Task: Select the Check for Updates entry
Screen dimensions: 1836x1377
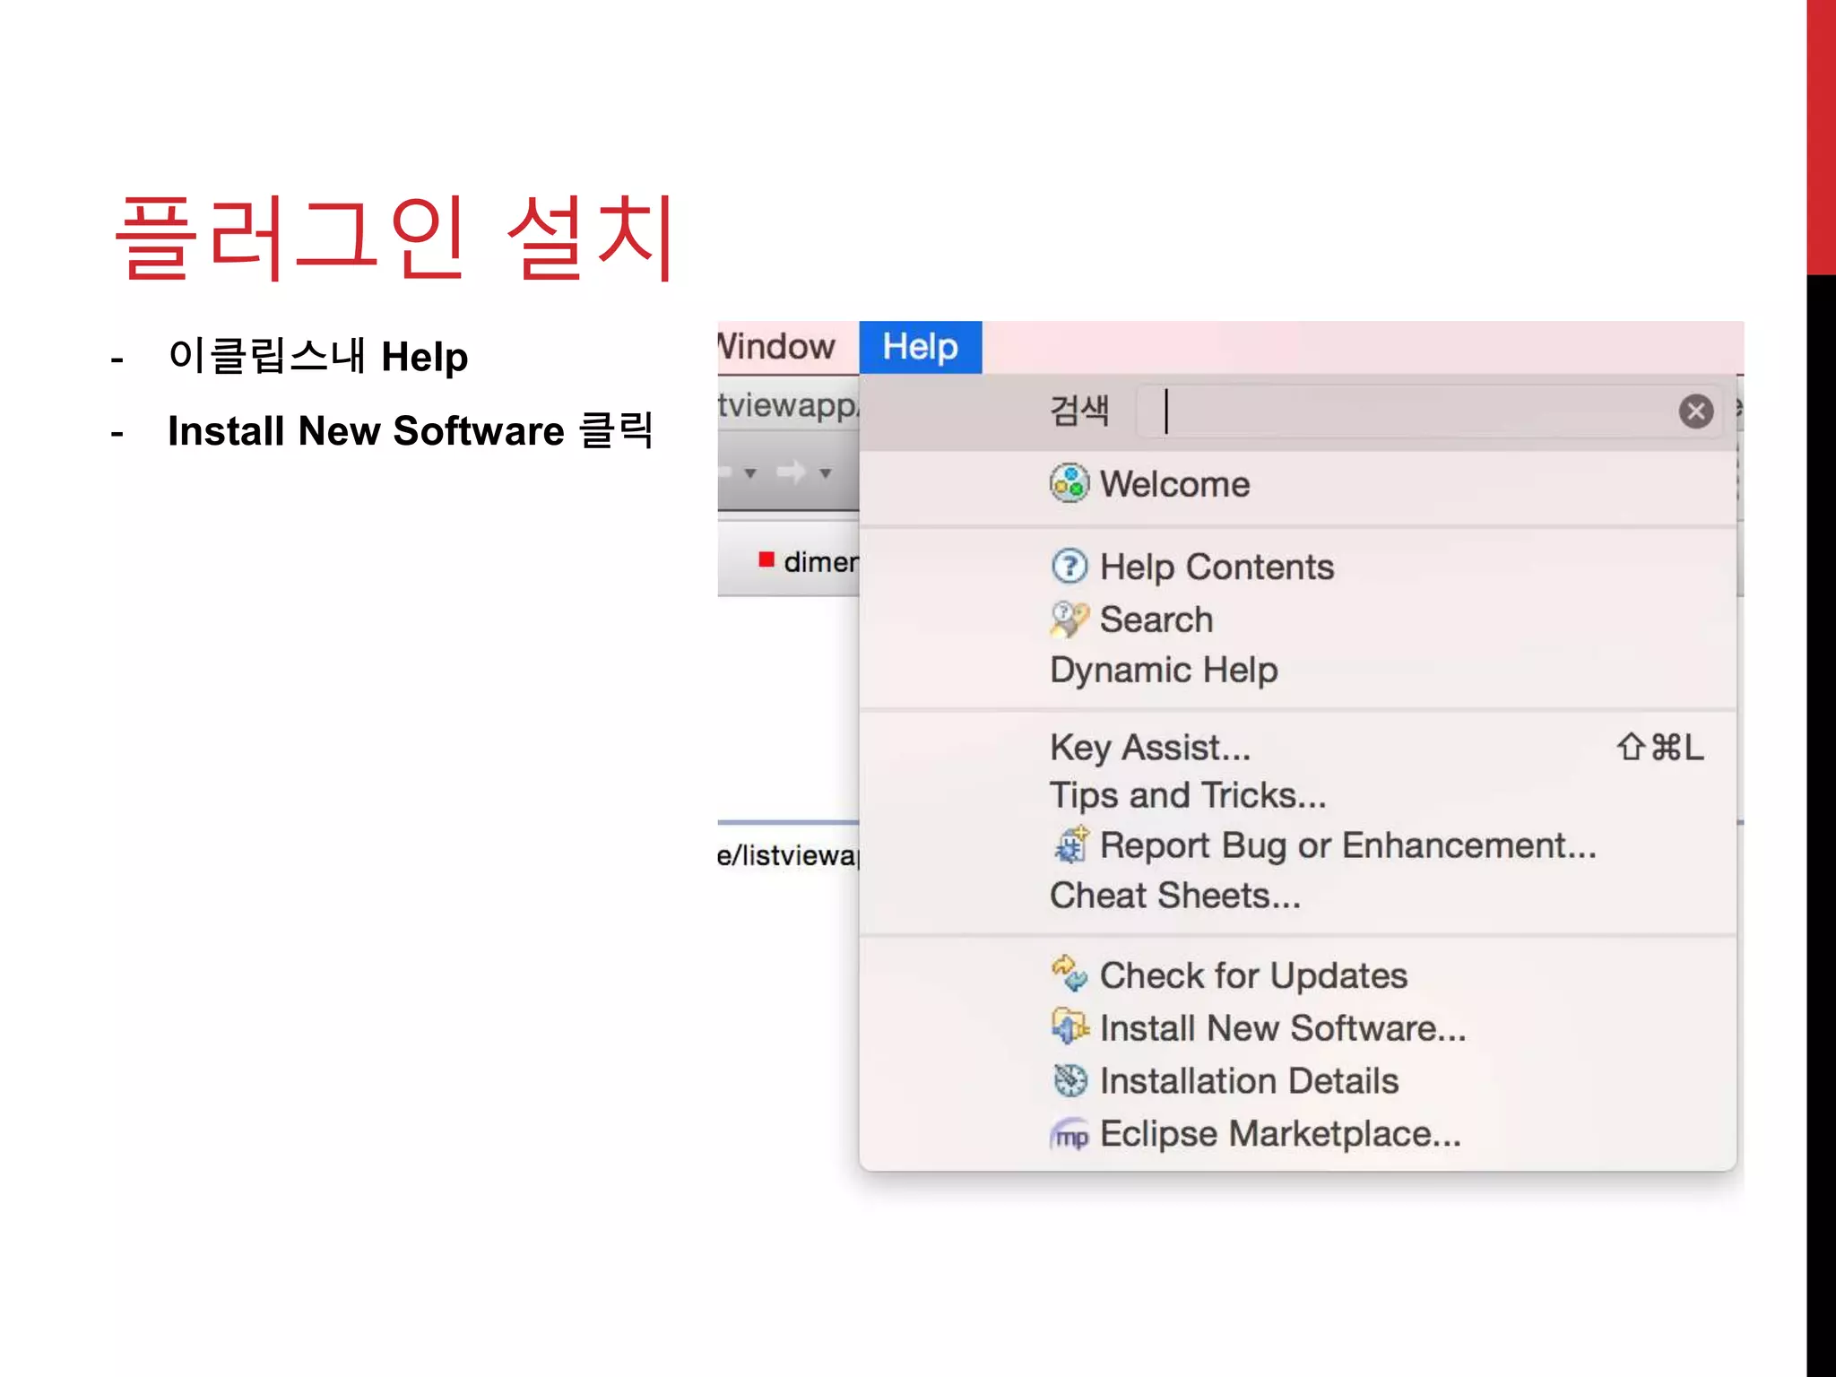Action: [1253, 975]
